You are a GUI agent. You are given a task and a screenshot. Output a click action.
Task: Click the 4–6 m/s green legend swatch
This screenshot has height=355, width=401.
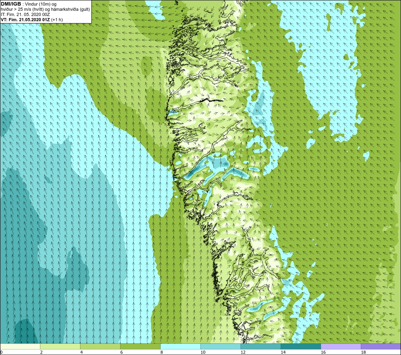(x=100, y=346)
